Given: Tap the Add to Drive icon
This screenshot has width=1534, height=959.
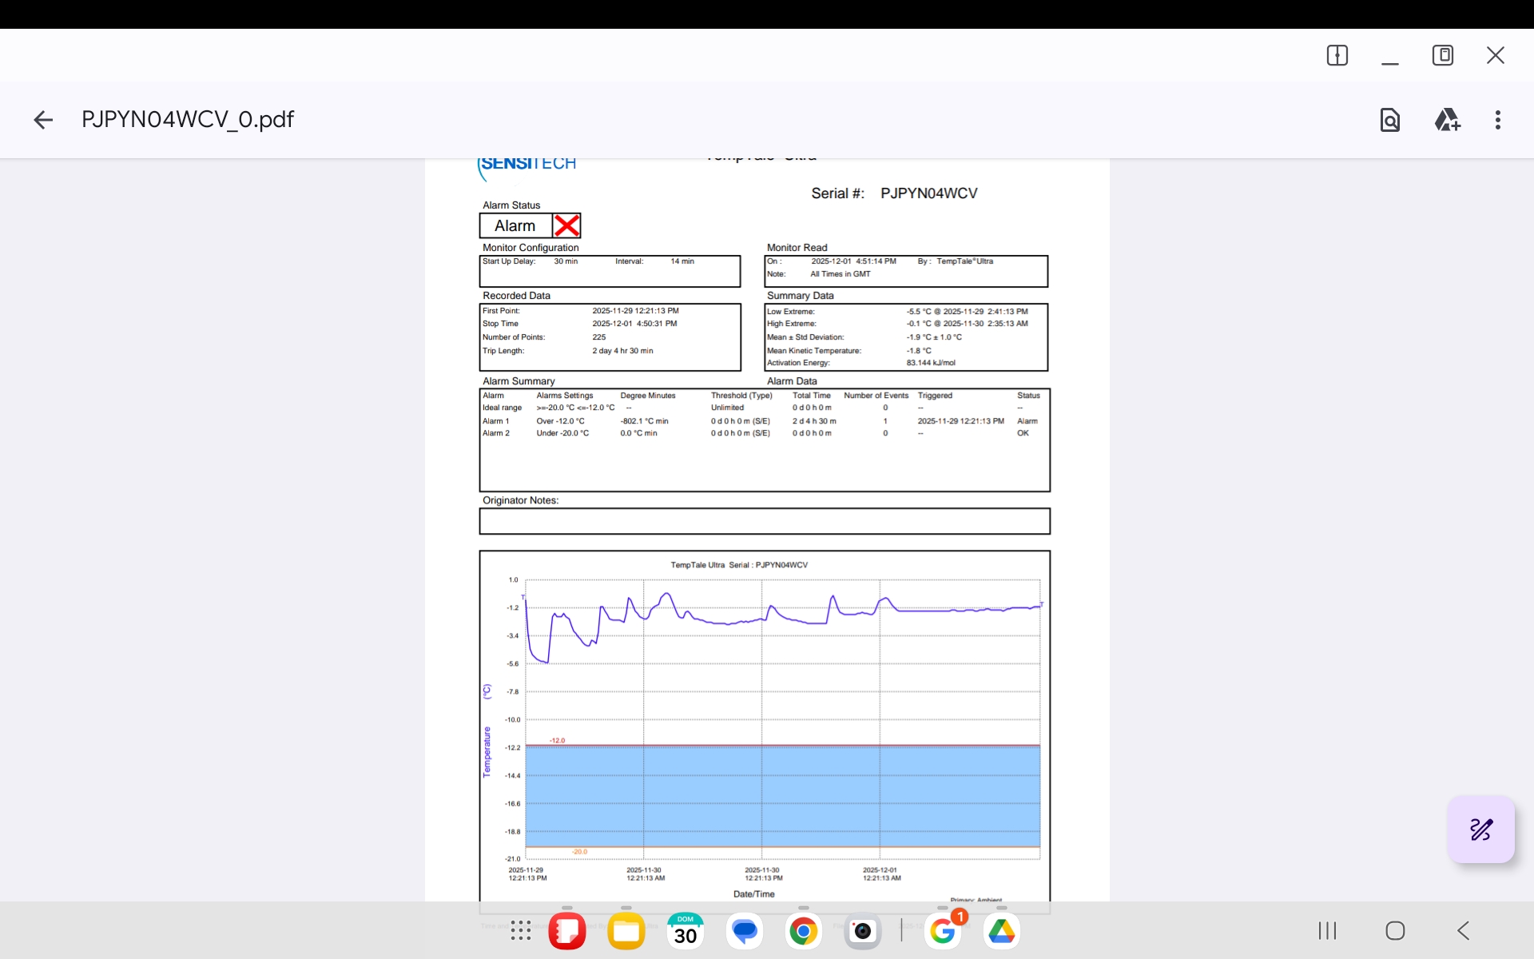Looking at the screenshot, I should tap(1447, 120).
